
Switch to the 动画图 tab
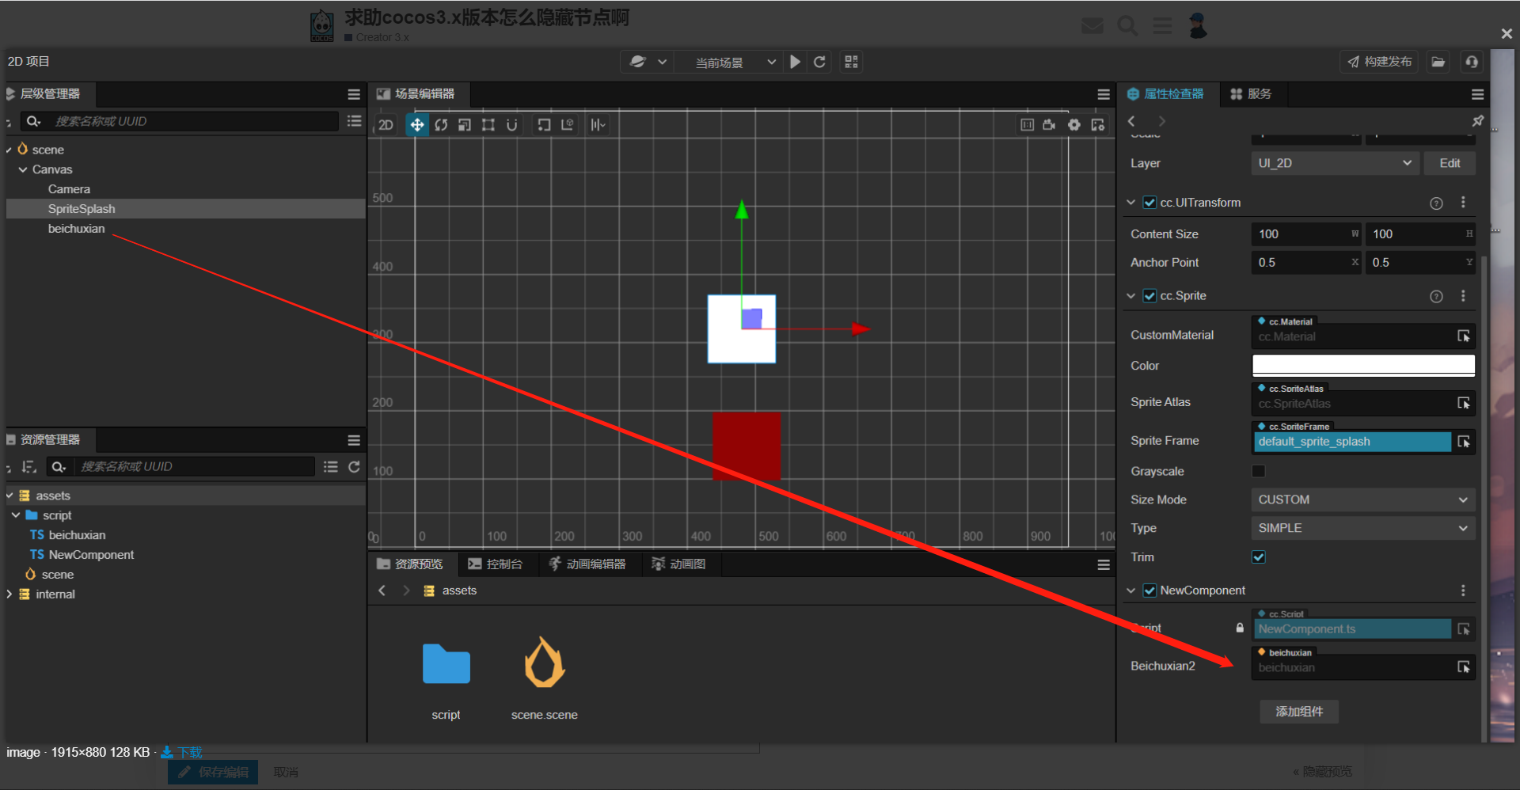click(x=678, y=564)
